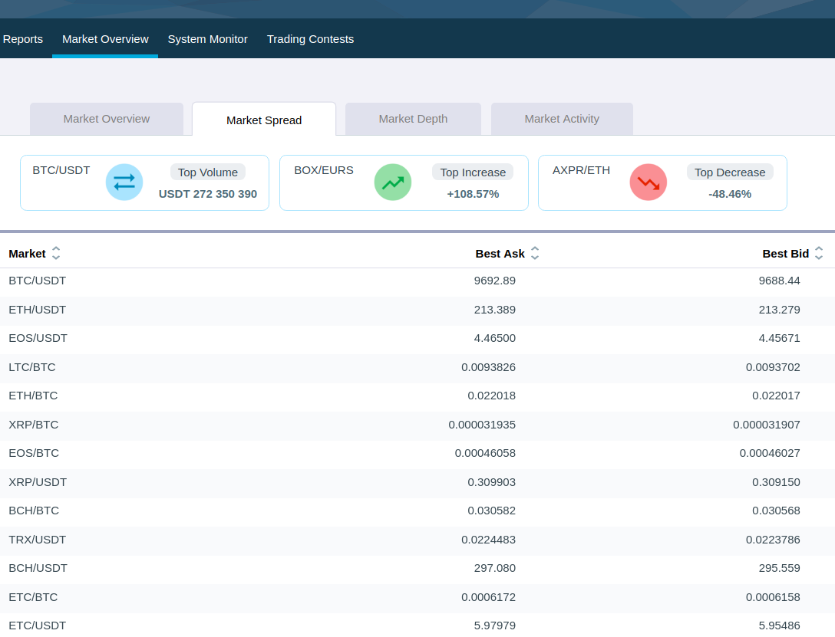The width and height of the screenshot is (835, 637).
Task: Click the red Top Decrease trend icon
Action: (649, 182)
